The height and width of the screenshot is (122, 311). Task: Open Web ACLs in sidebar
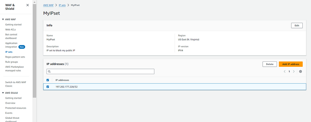pyautogui.click(x=10, y=30)
